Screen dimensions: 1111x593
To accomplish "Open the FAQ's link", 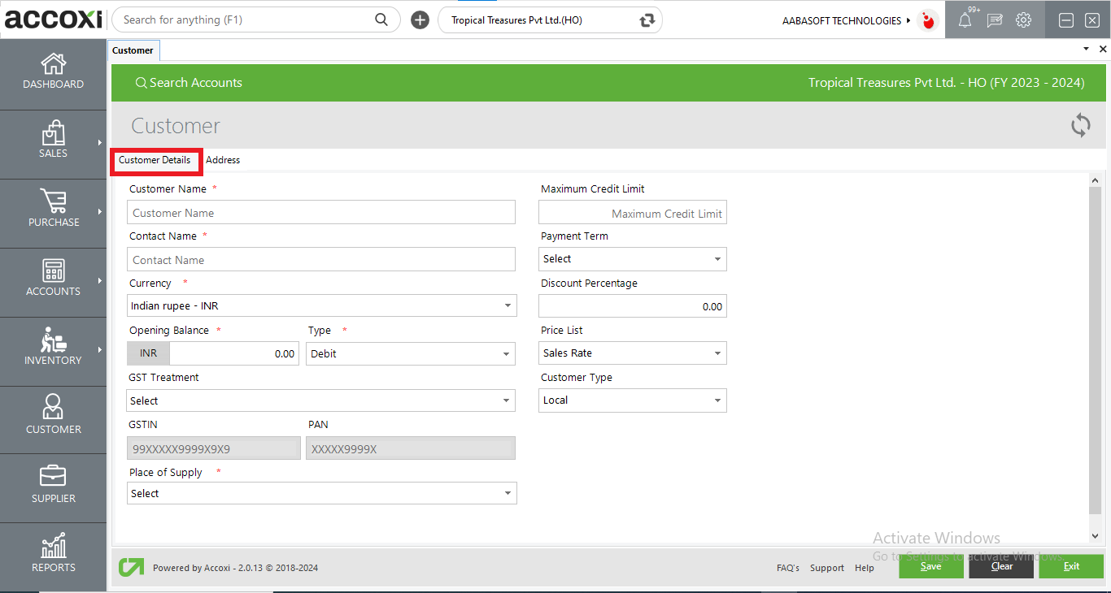I will point(787,568).
